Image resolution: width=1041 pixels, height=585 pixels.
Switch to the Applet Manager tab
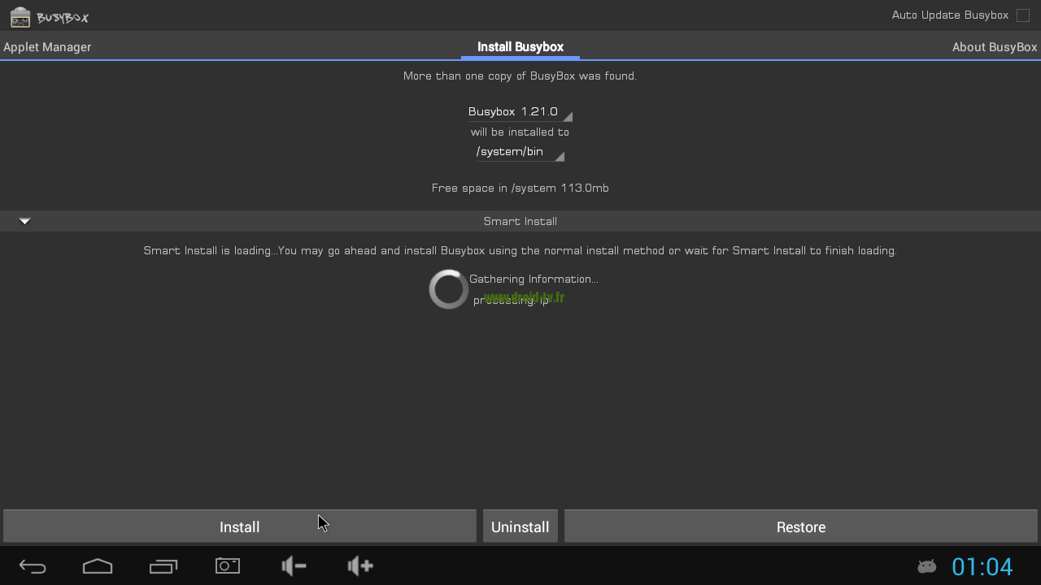coord(47,47)
